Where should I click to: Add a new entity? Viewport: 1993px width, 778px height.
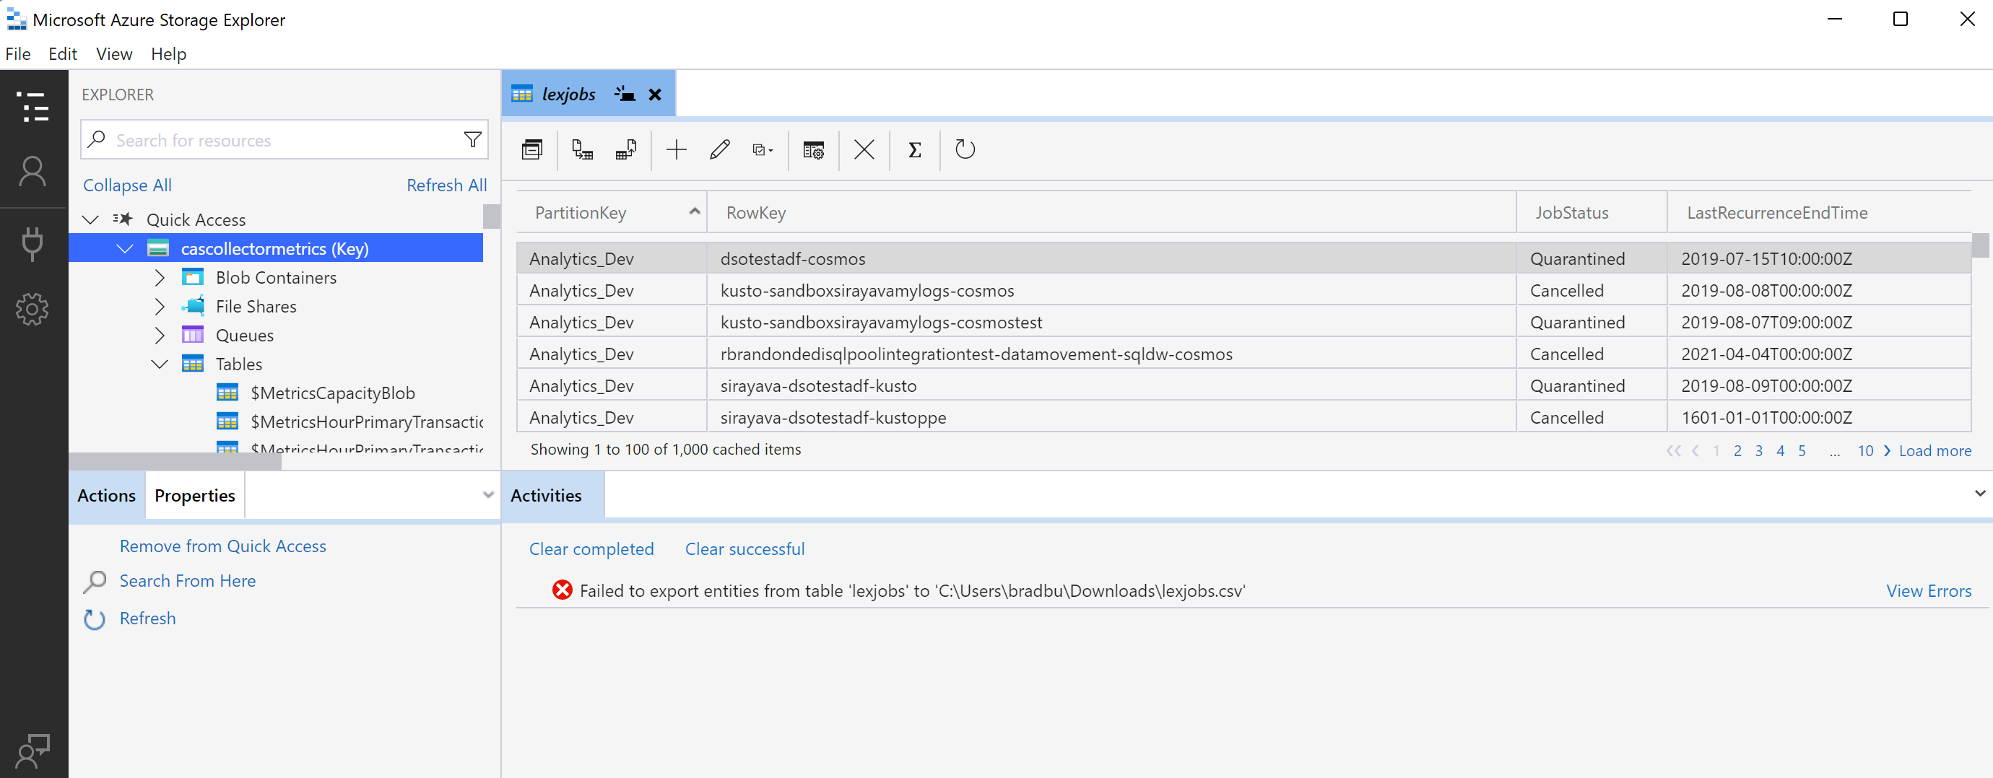(676, 149)
